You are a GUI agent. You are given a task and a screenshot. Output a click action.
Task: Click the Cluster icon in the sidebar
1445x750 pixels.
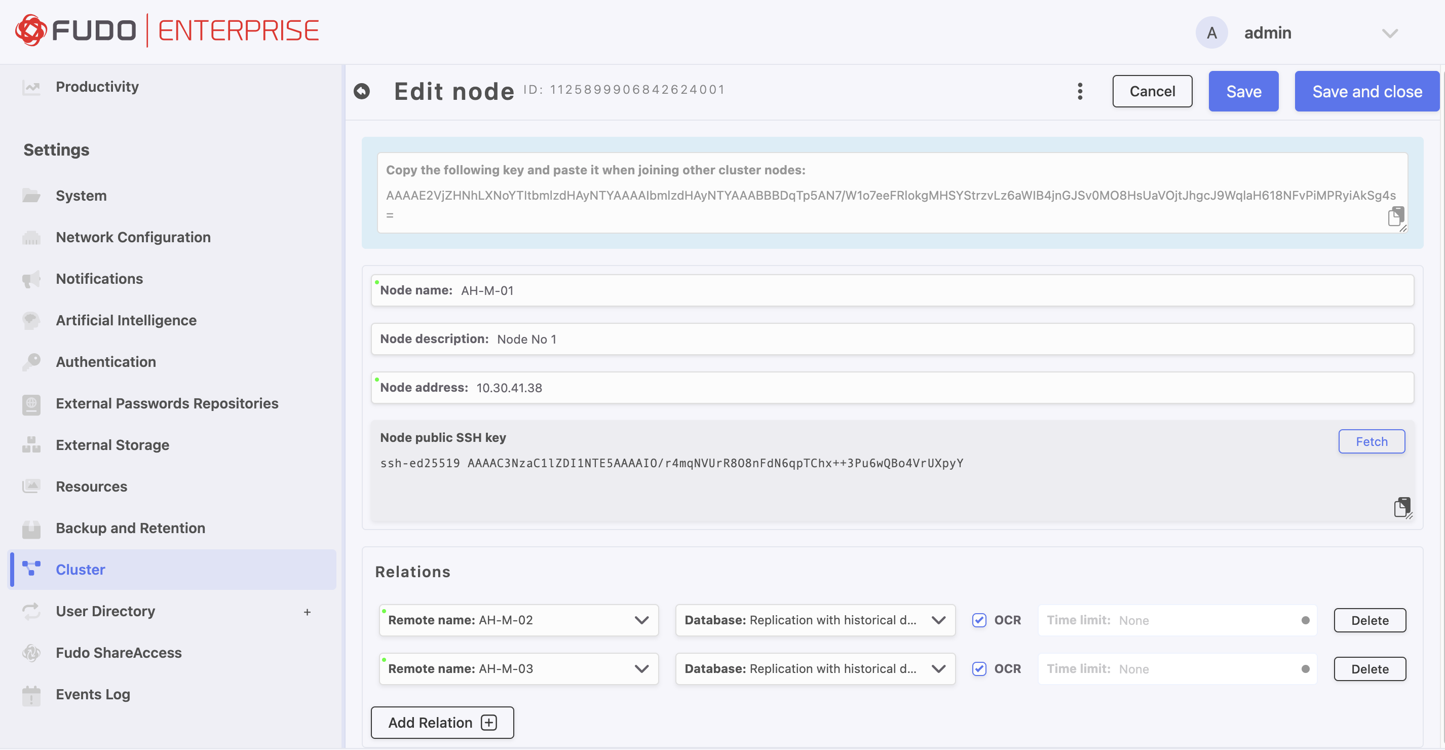point(31,569)
